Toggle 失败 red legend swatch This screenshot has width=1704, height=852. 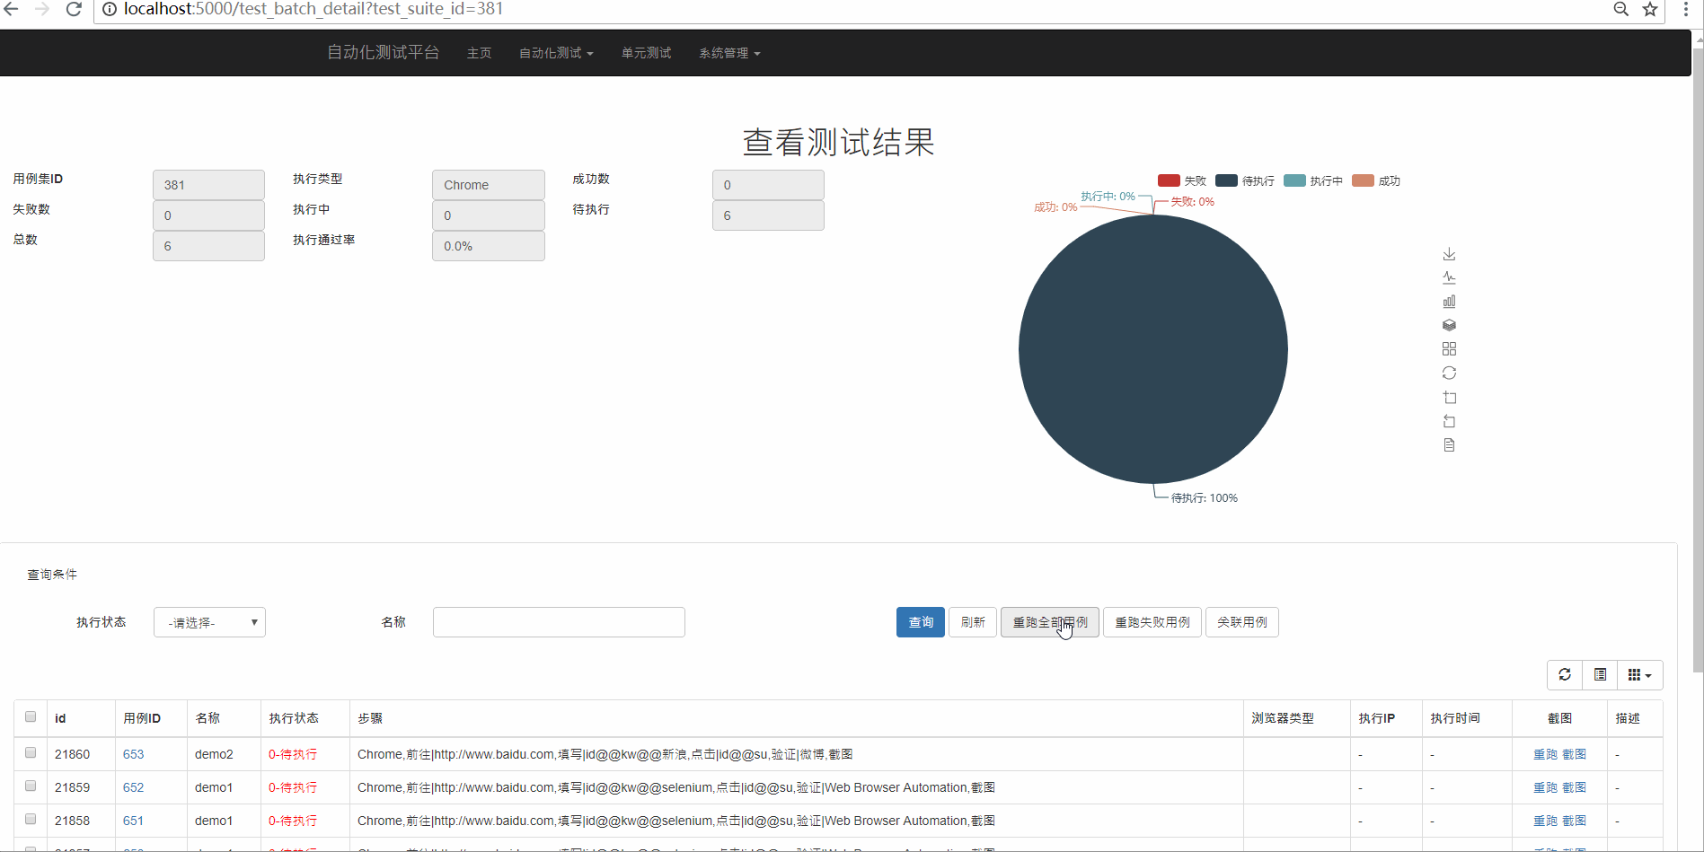[1169, 180]
